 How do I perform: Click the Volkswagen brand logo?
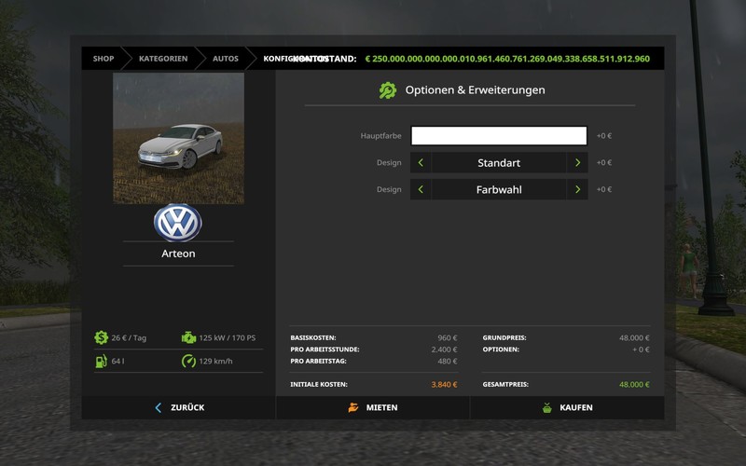coord(178,224)
